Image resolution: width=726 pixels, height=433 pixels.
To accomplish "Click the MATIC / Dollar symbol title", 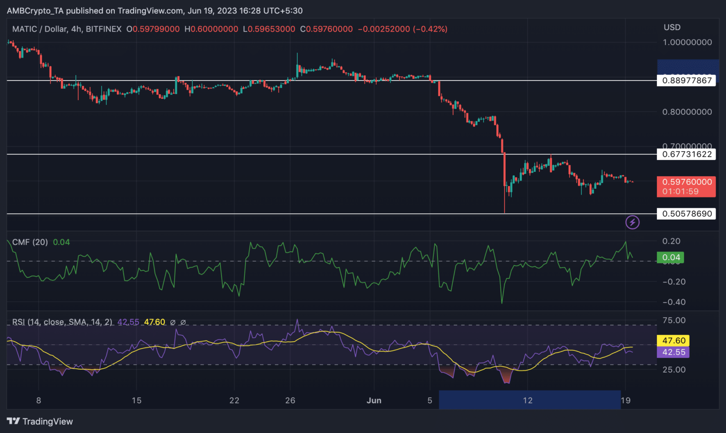I will click(x=40, y=29).
